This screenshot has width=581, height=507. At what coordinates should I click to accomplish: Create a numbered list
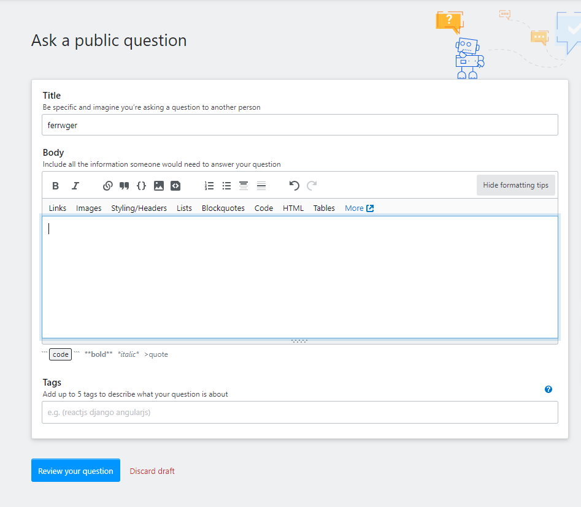pyautogui.click(x=209, y=186)
